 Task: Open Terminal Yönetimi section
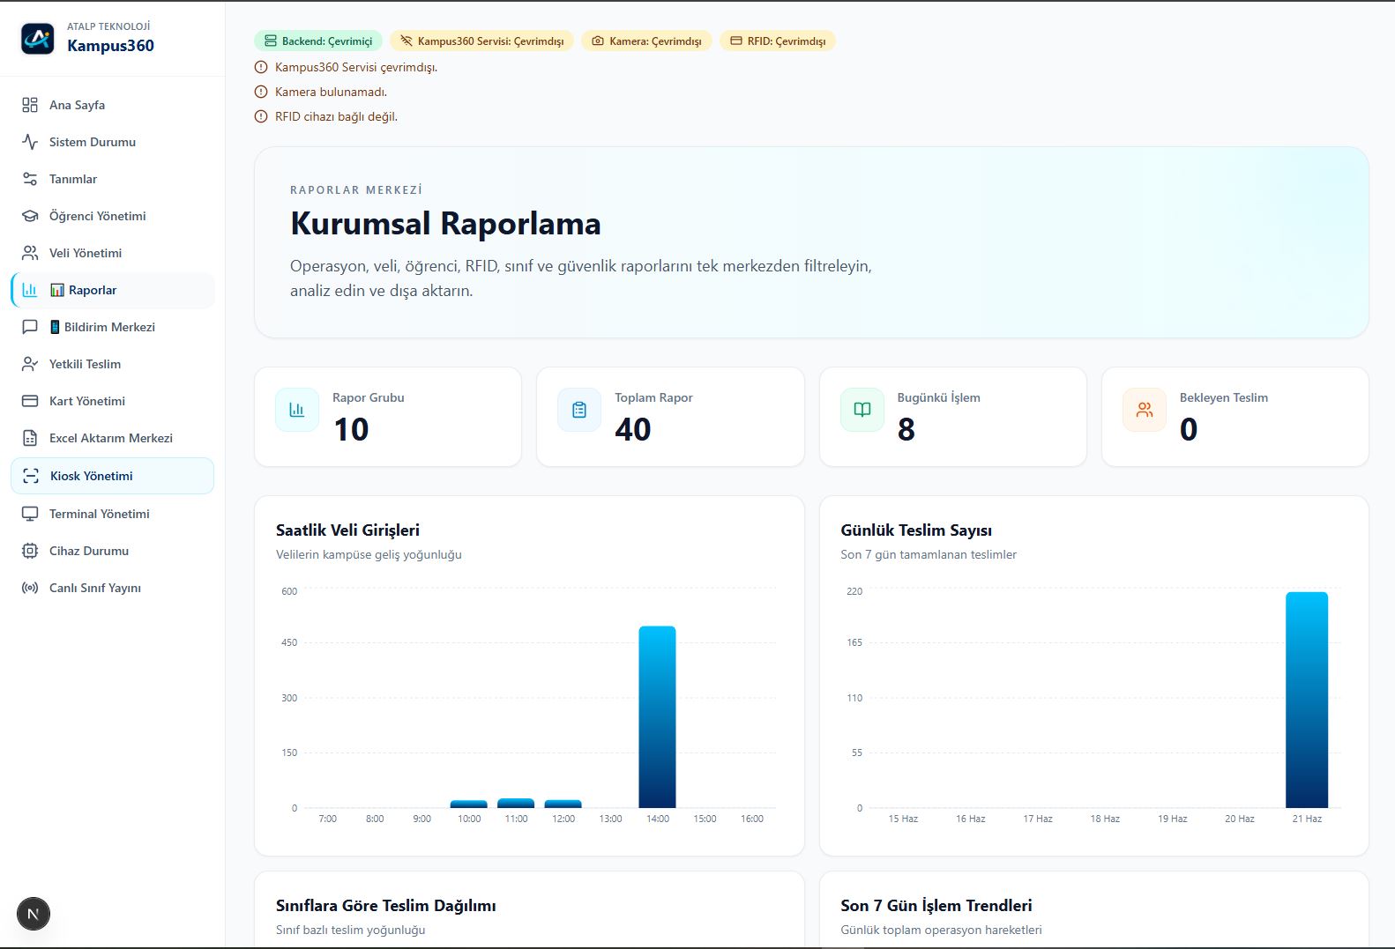coord(113,514)
